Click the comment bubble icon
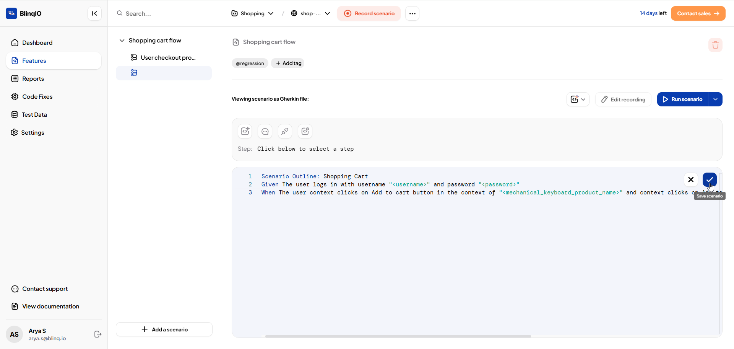The image size is (734, 349). click(x=265, y=131)
